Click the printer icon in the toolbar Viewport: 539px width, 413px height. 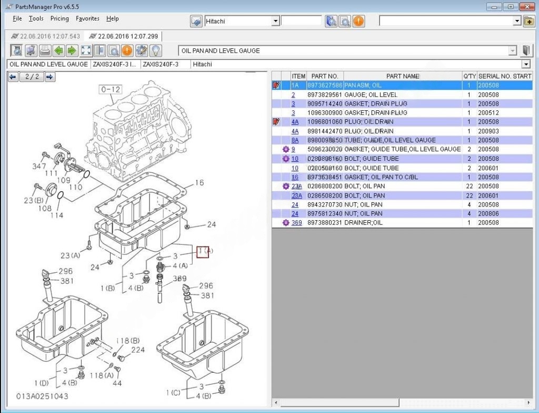(45, 51)
